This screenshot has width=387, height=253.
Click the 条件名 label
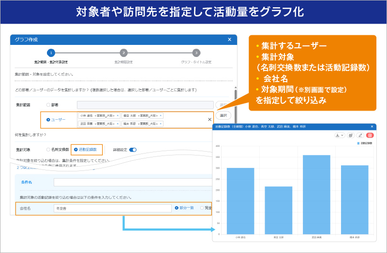pyautogui.click(x=27, y=183)
